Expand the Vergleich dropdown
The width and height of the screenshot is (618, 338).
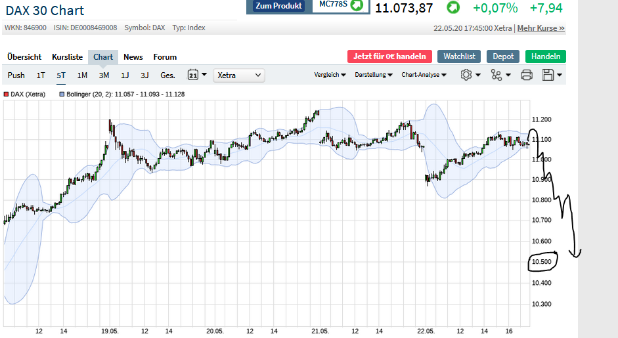pos(330,75)
